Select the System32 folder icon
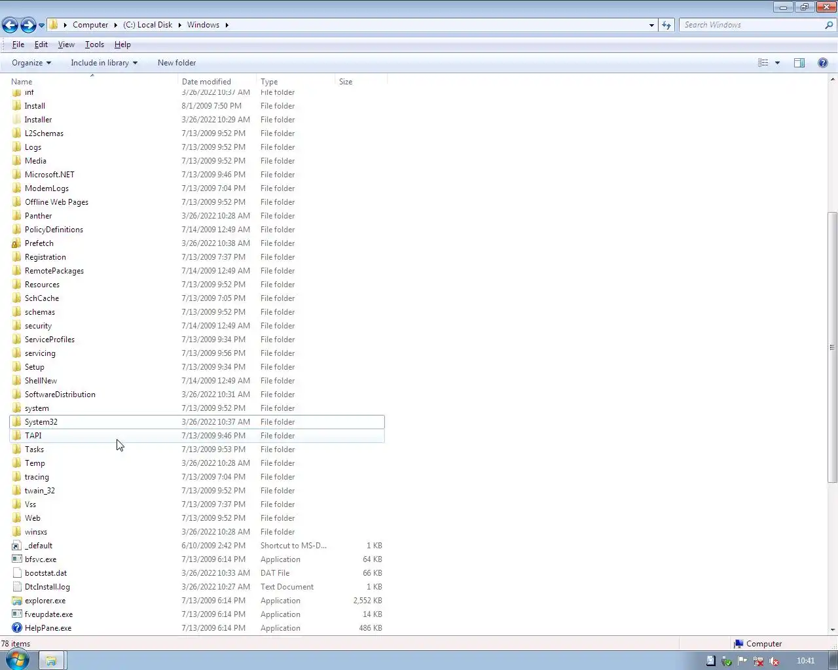The height and width of the screenshot is (670, 838). 17,422
